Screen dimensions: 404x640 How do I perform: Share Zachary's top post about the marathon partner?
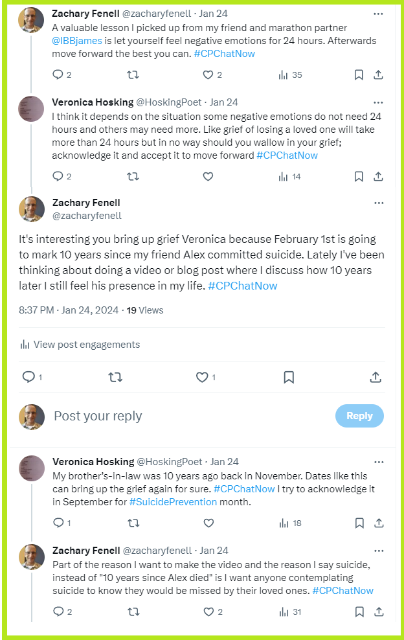(379, 75)
